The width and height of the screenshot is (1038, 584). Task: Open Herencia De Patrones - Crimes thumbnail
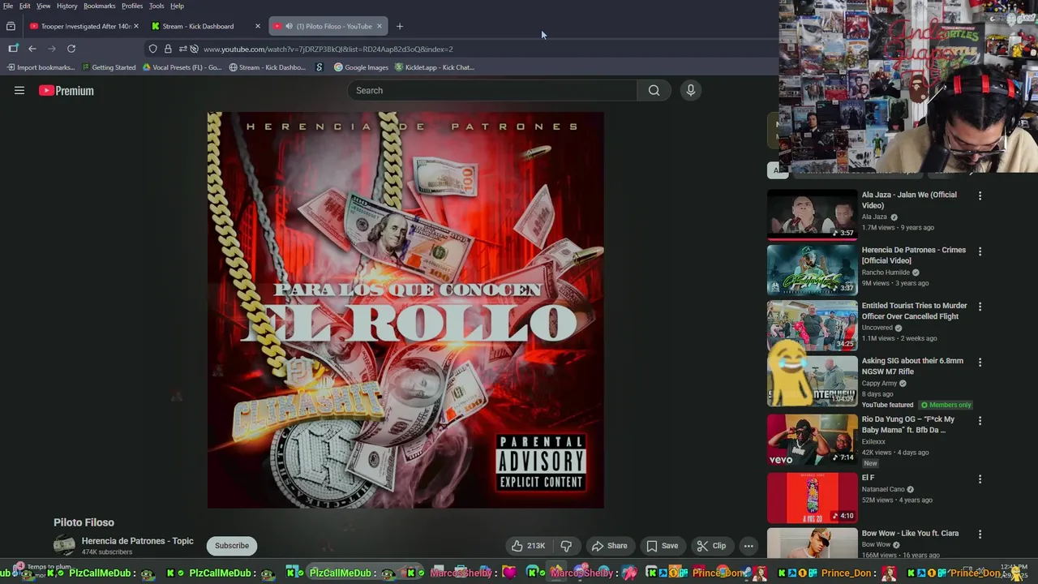pos(812,270)
